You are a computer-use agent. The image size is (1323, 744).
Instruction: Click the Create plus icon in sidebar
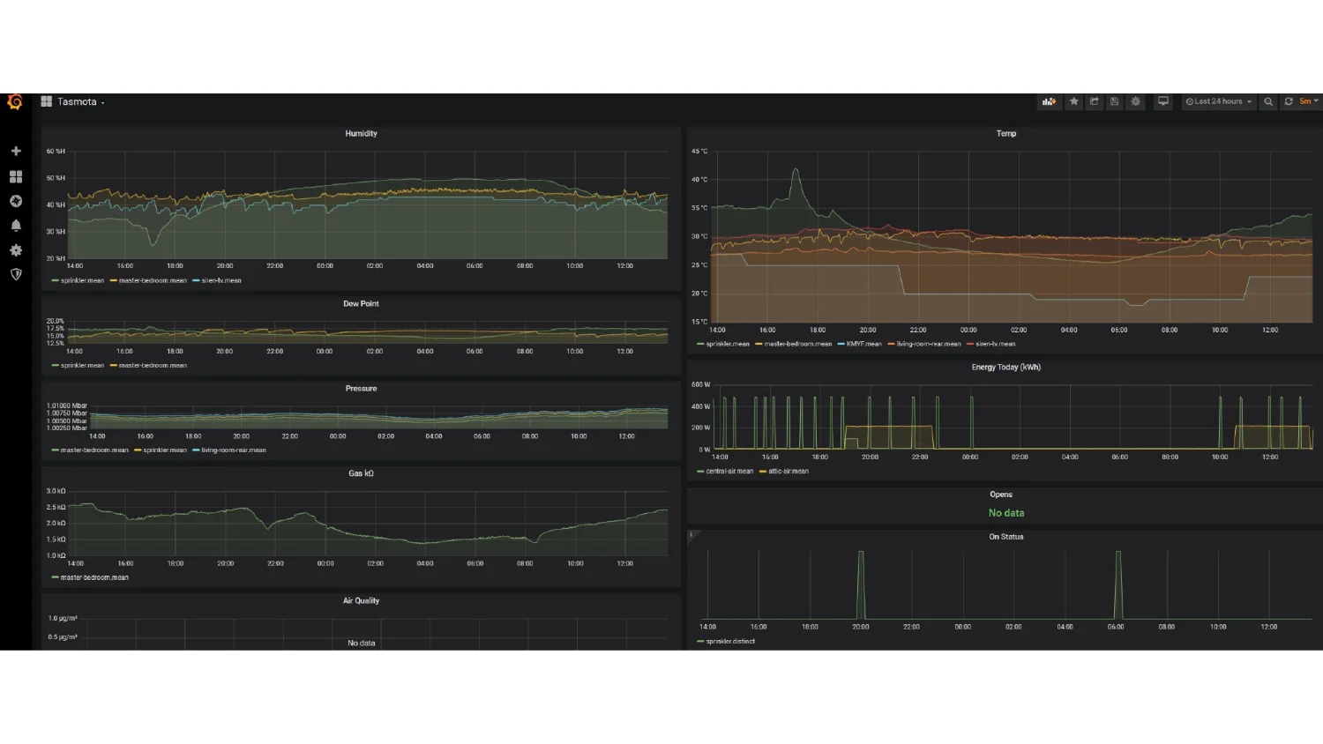[16, 152]
